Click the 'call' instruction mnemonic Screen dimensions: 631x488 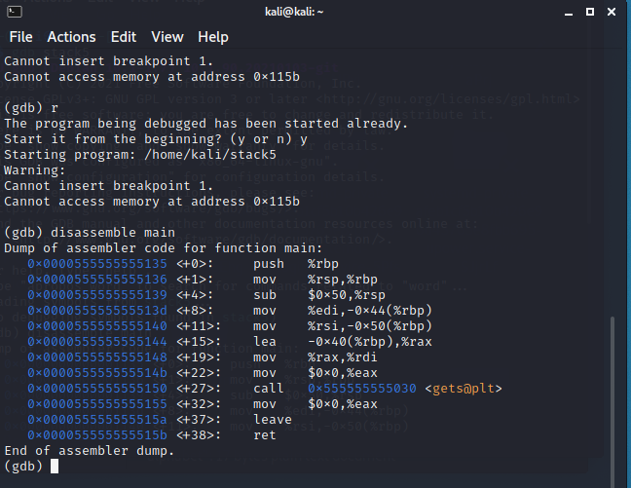pyautogui.click(x=269, y=389)
